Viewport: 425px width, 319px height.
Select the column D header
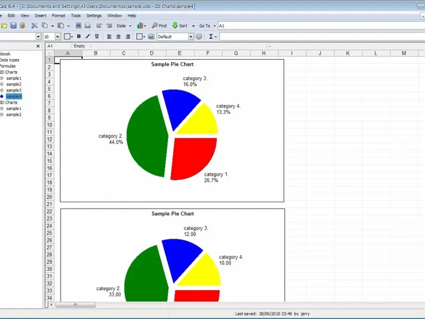[152, 53]
